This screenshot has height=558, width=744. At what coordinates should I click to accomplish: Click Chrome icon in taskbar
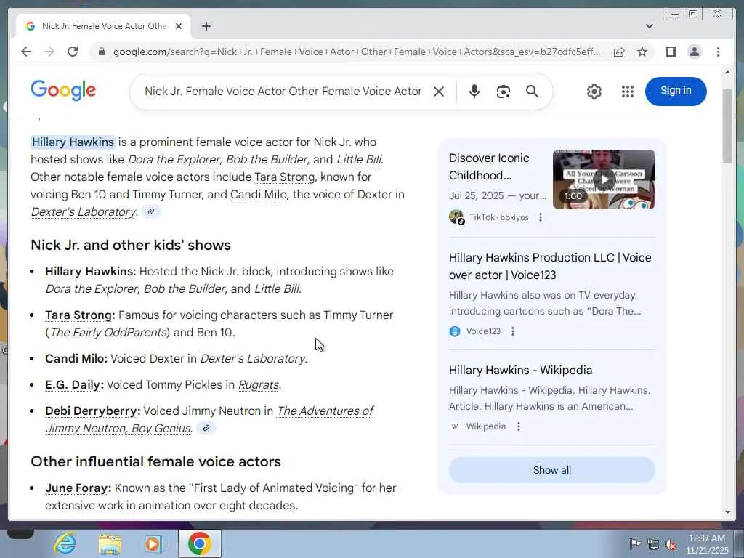[199, 543]
